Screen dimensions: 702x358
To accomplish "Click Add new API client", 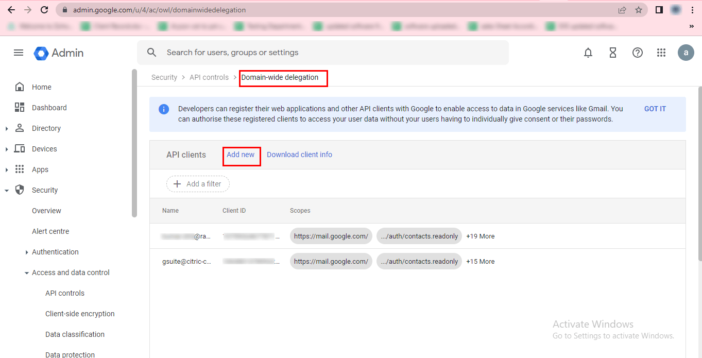I will point(241,155).
